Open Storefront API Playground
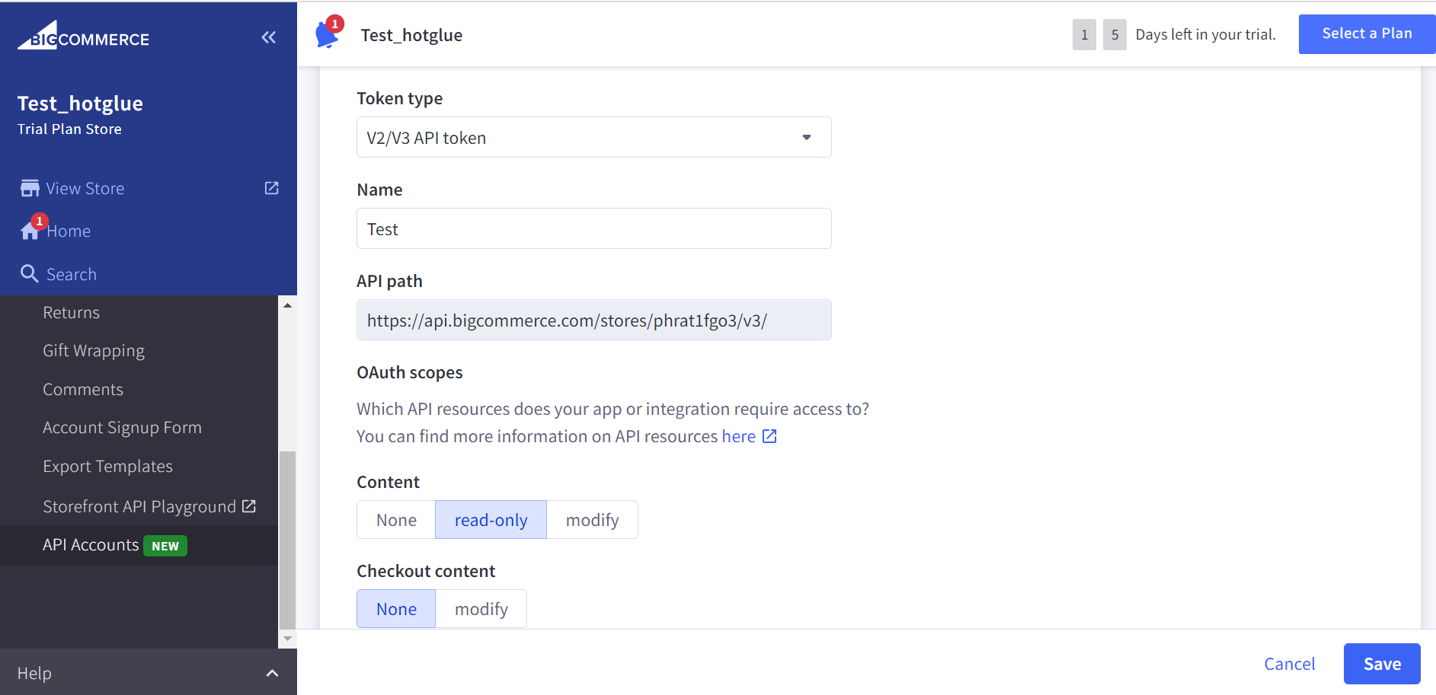 [x=139, y=506]
